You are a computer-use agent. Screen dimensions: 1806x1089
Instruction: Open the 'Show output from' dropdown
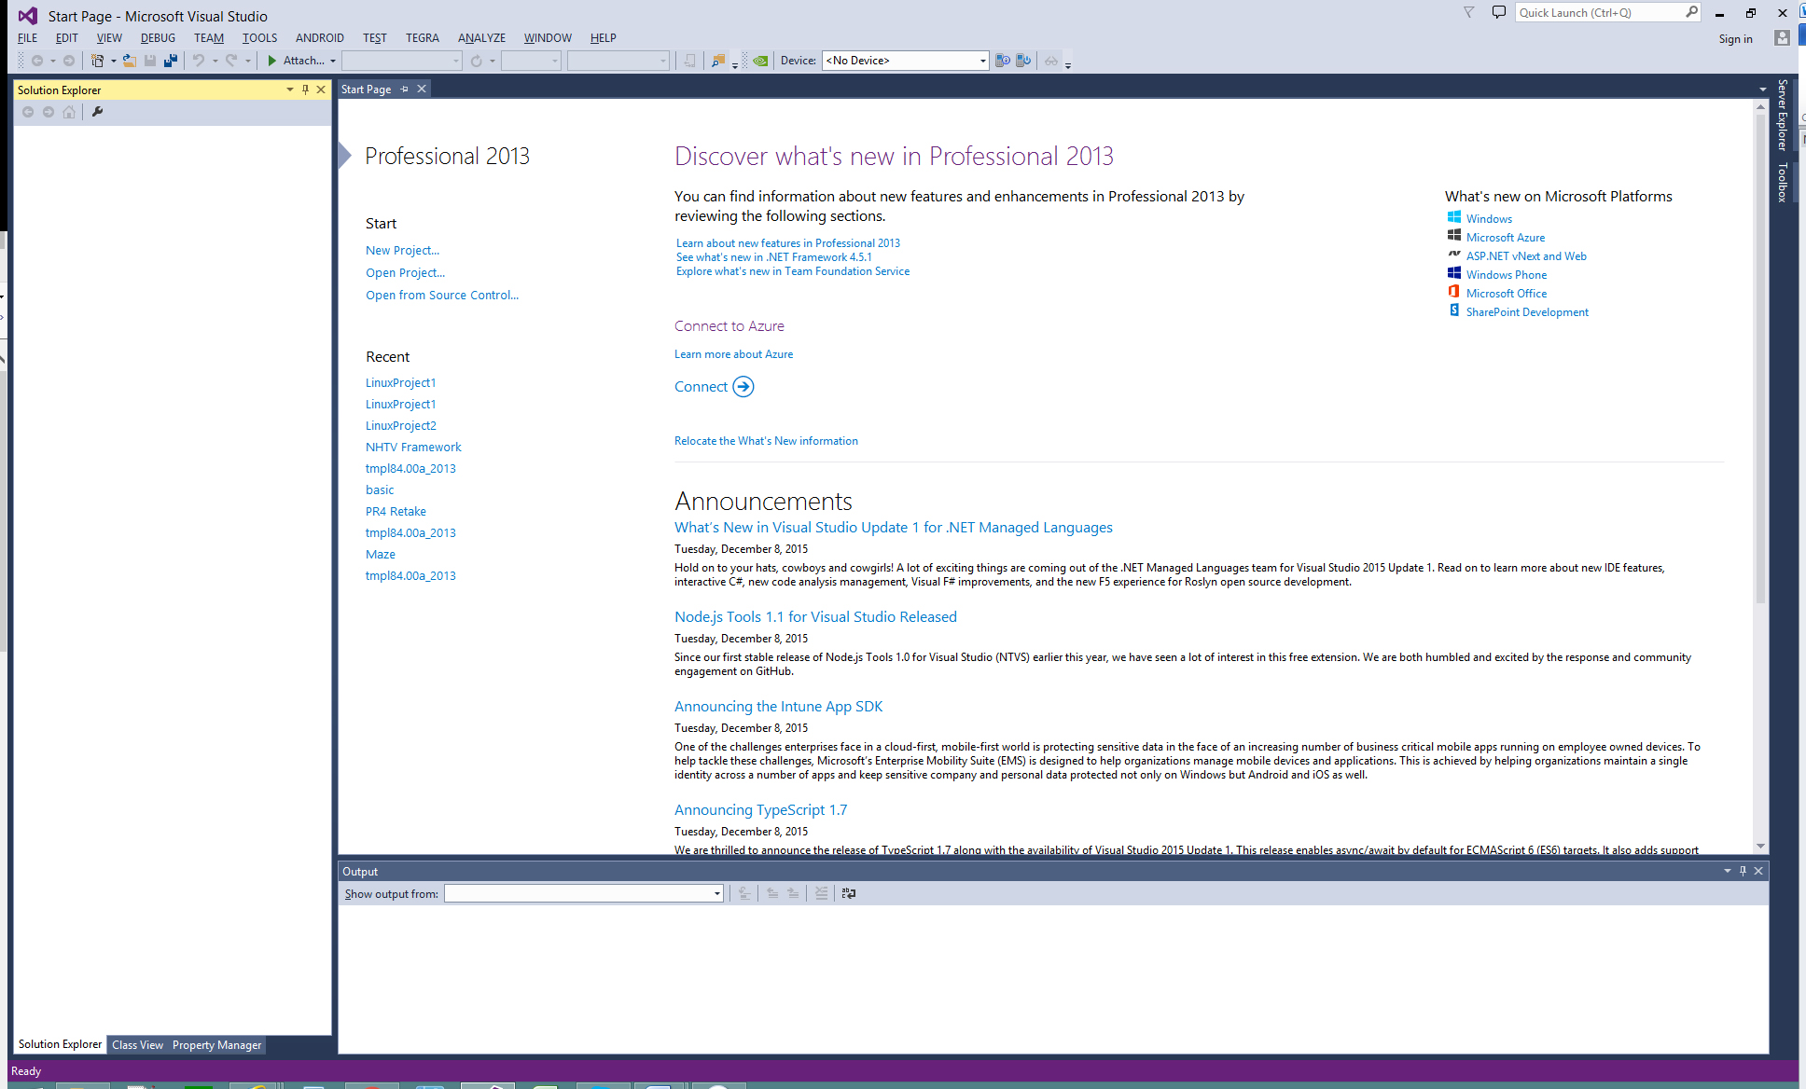tap(716, 893)
